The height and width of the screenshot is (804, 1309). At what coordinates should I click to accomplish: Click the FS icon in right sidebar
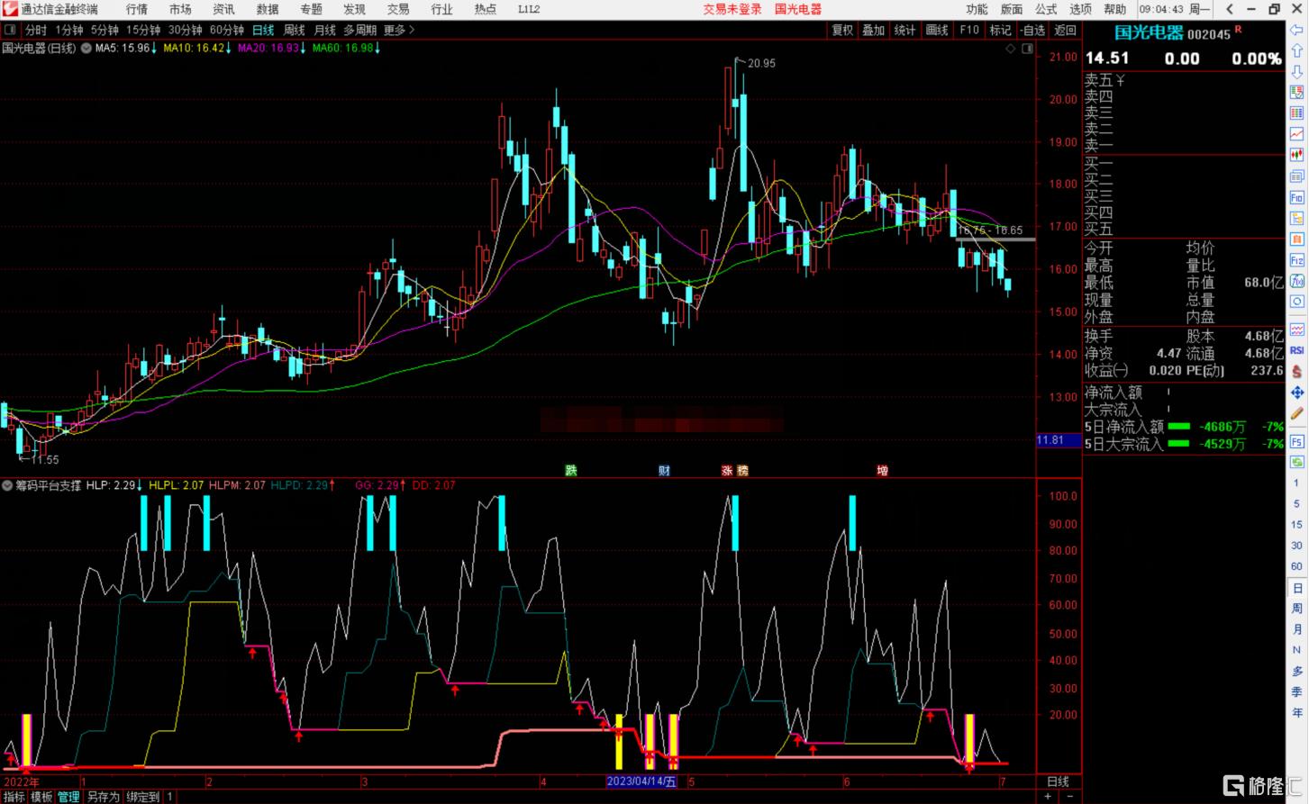click(1296, 441)
